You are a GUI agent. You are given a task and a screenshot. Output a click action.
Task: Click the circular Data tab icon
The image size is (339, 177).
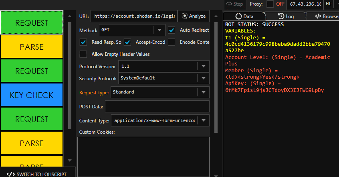[x=239, y=16]
